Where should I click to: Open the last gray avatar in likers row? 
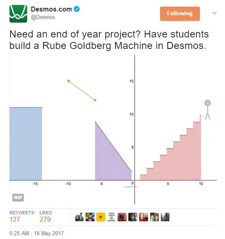pyautogui.click(x=165, y=217)
